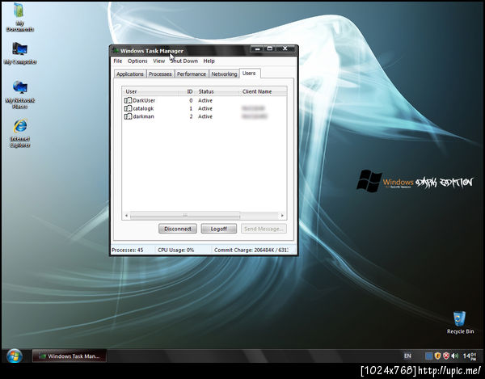Click the Active status for DarkUser
485x379 pixels.
(205, 100)
